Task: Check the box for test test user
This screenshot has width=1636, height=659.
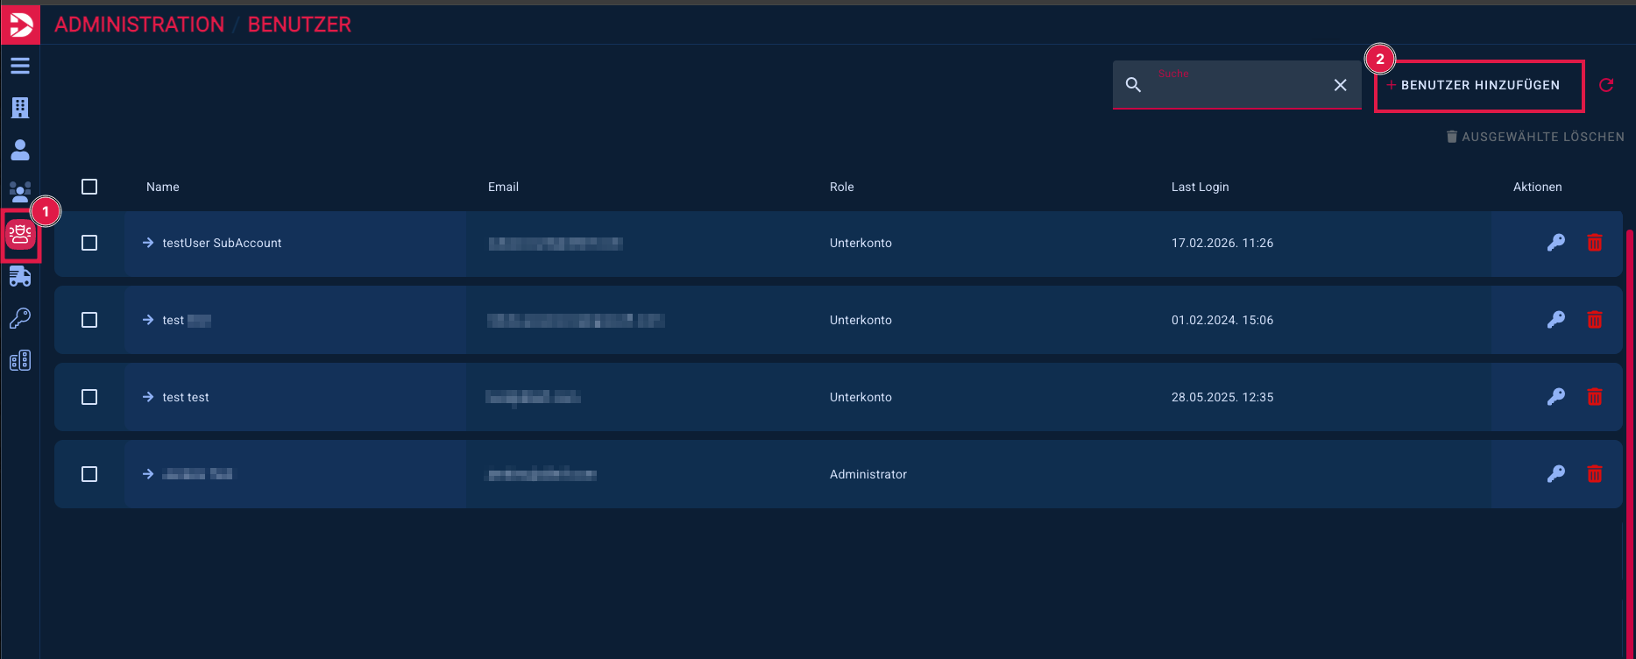Action: (x=89, y=397)
